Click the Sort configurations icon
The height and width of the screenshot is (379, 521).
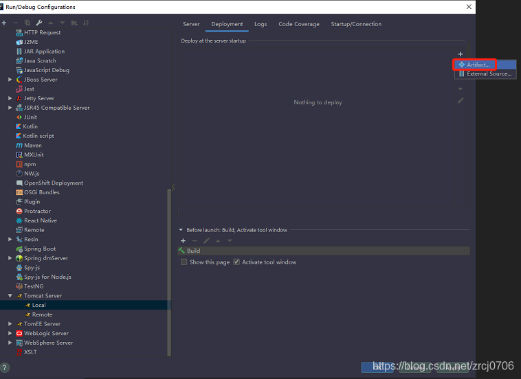[x=86, y=23]
